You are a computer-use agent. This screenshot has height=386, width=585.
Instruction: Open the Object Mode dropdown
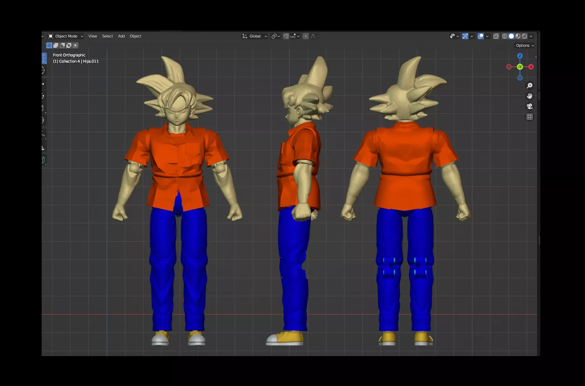click(x=66, y=36)
